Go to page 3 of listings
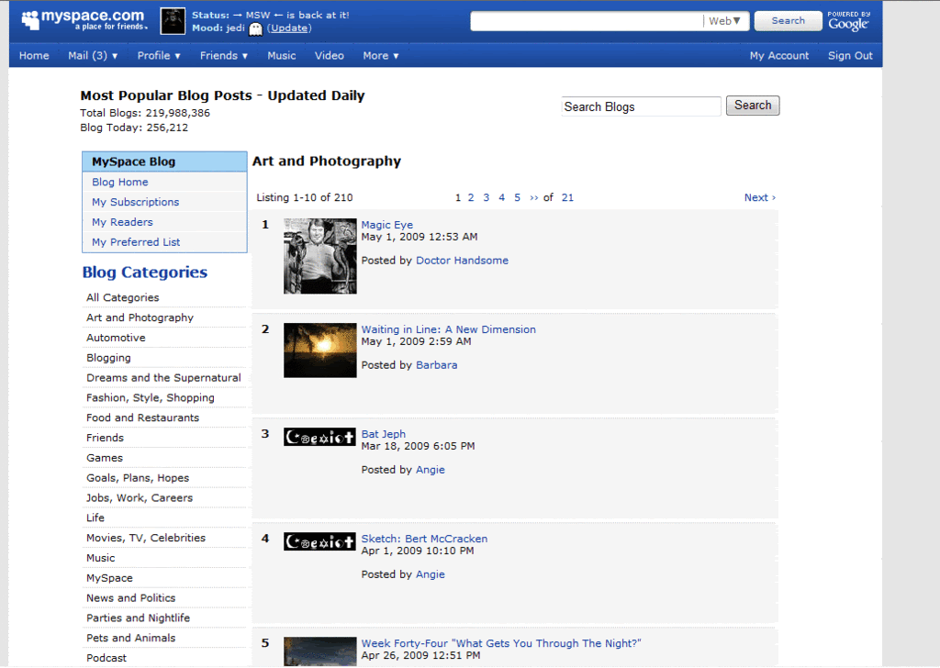 pos(487,197)
